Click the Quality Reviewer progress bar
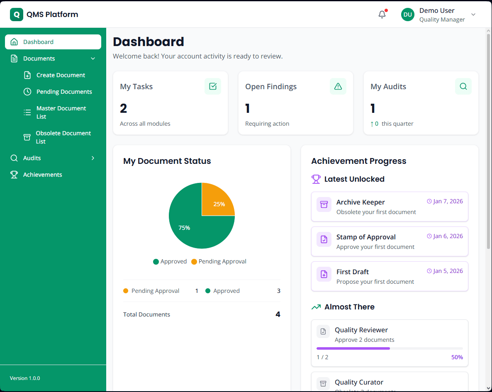 point(390,348)
